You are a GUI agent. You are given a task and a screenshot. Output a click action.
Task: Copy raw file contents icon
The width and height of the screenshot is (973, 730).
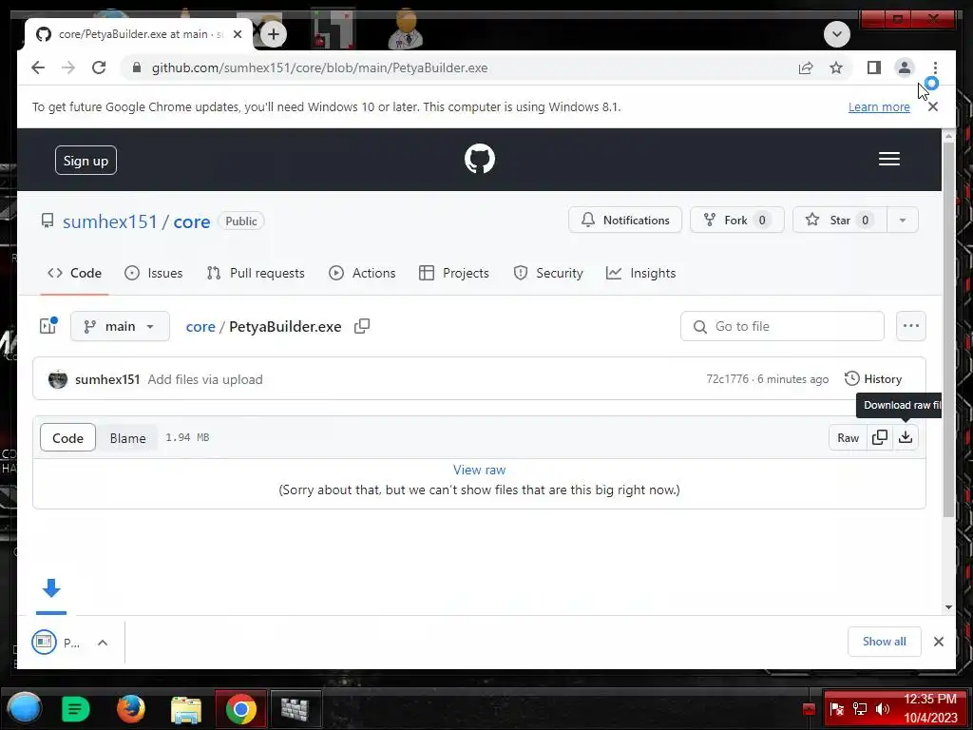(879, 437)
